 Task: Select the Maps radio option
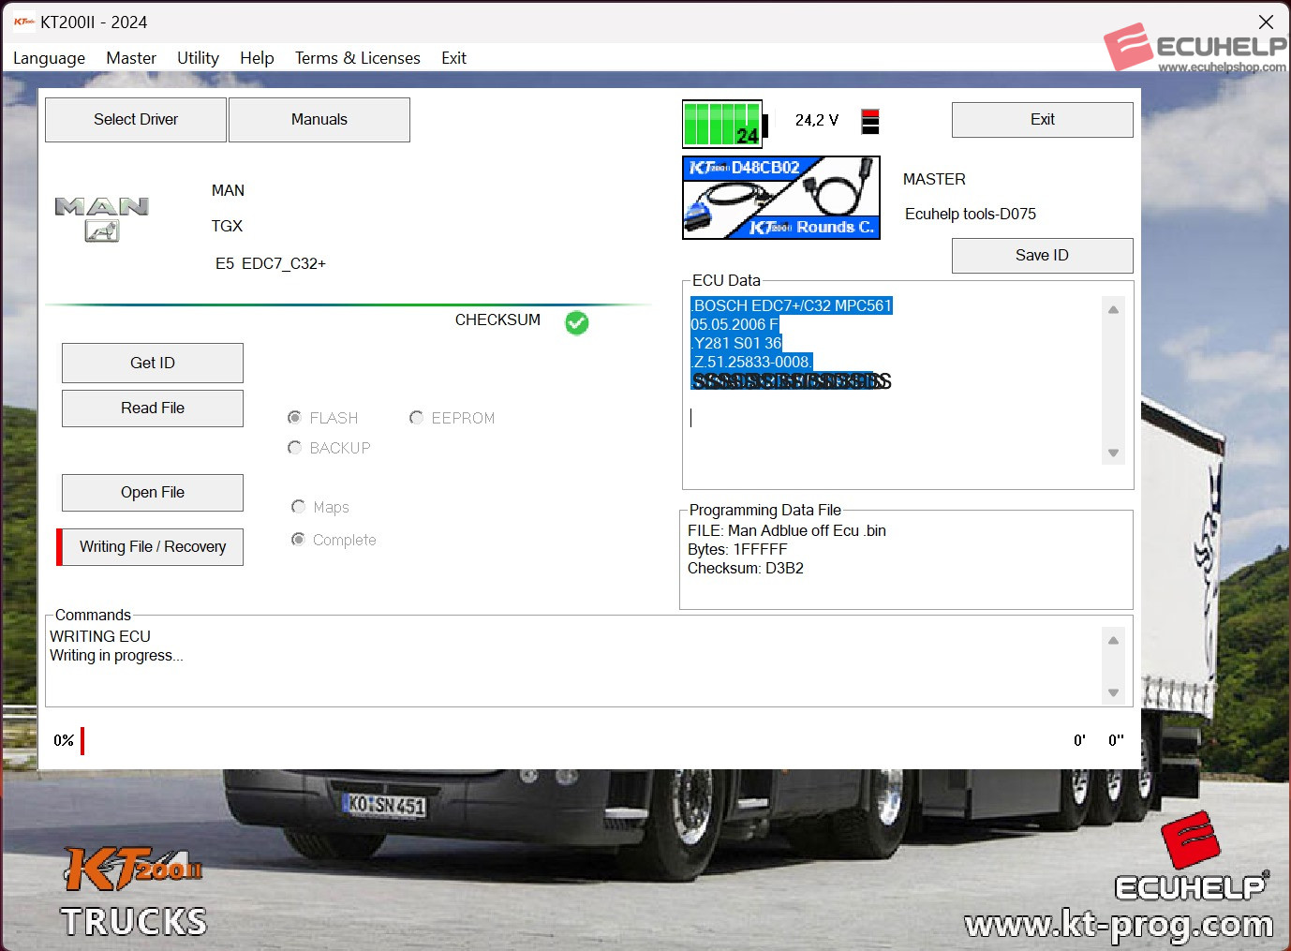point(299,507)
